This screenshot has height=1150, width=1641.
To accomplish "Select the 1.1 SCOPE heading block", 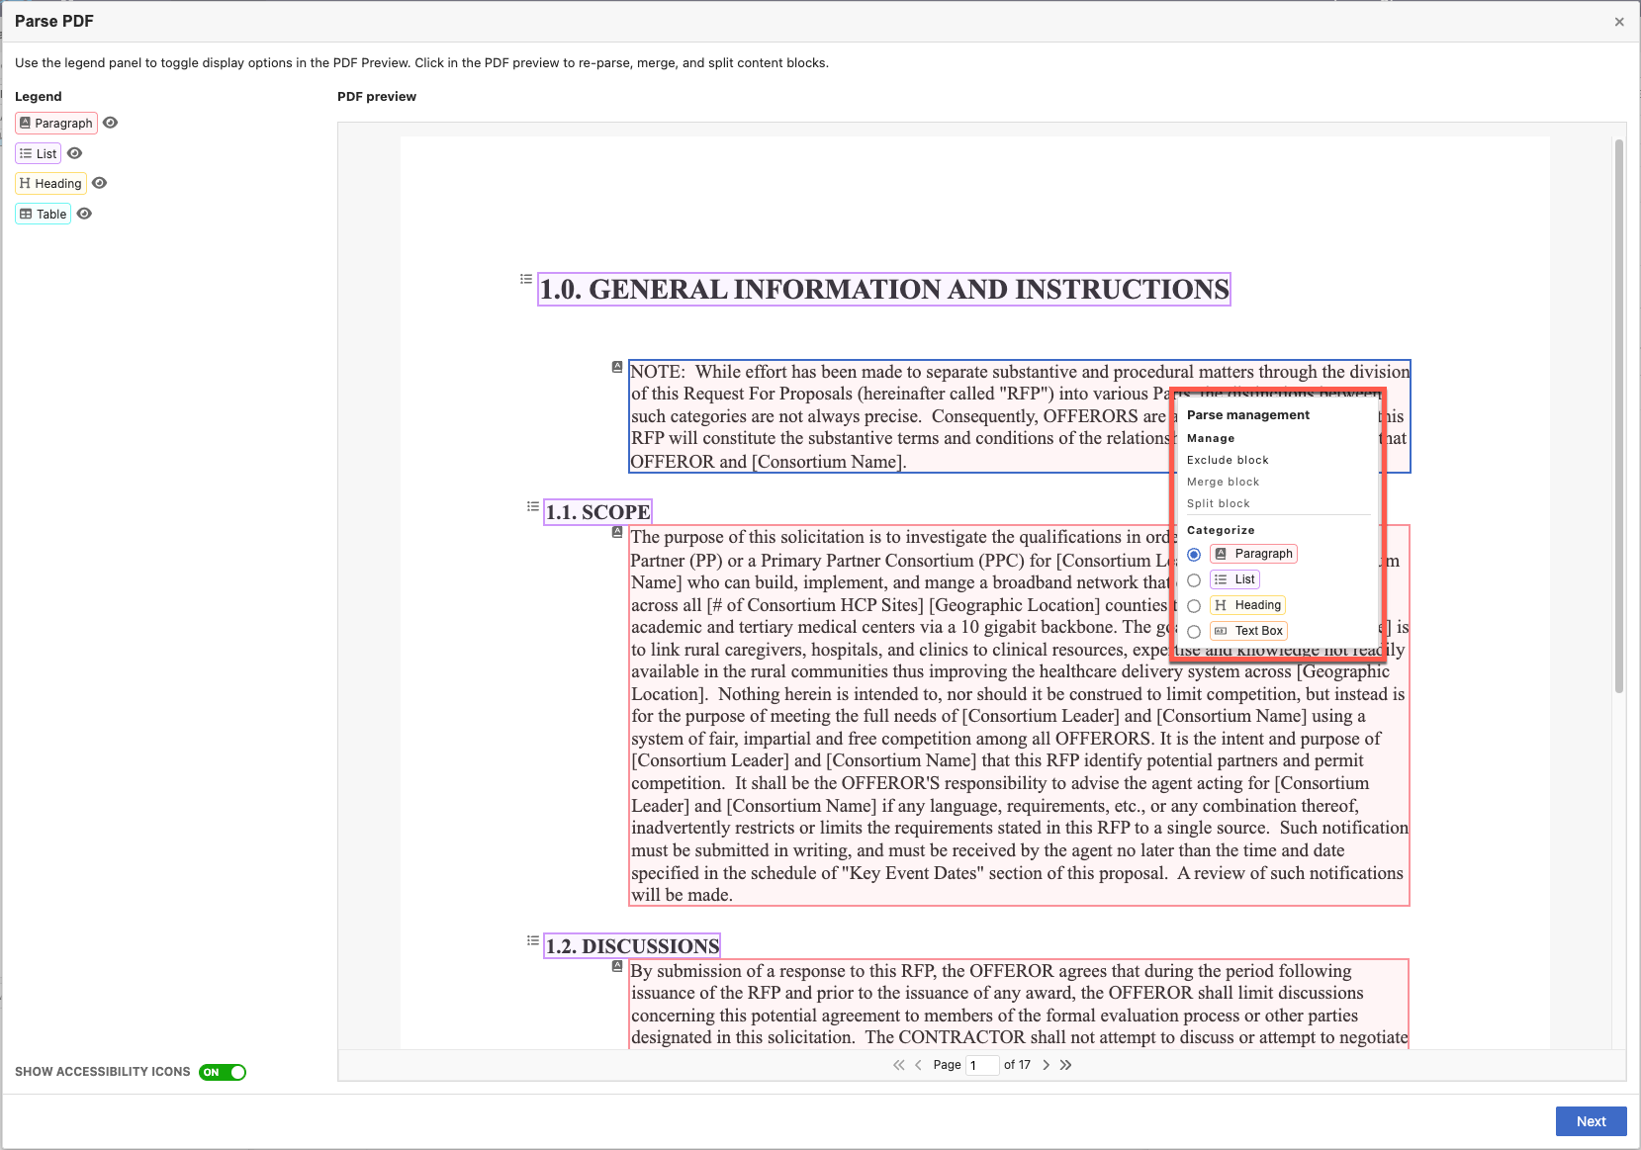I will (597, 512).
